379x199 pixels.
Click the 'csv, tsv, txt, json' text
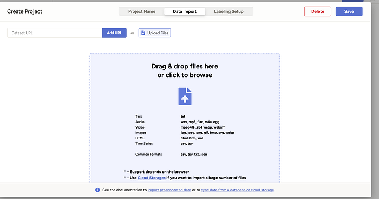tap(194, 154)
